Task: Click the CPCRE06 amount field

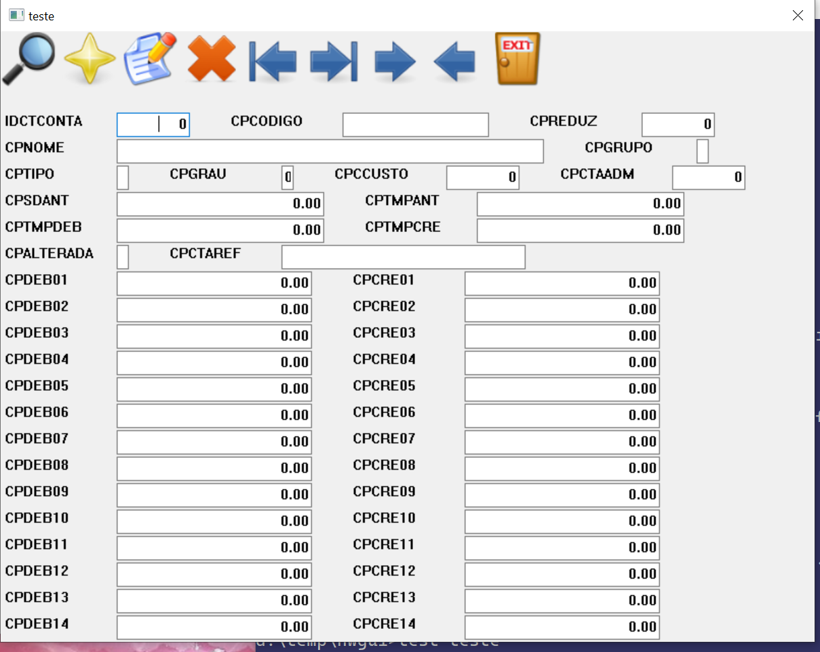Action: point(562,416)
